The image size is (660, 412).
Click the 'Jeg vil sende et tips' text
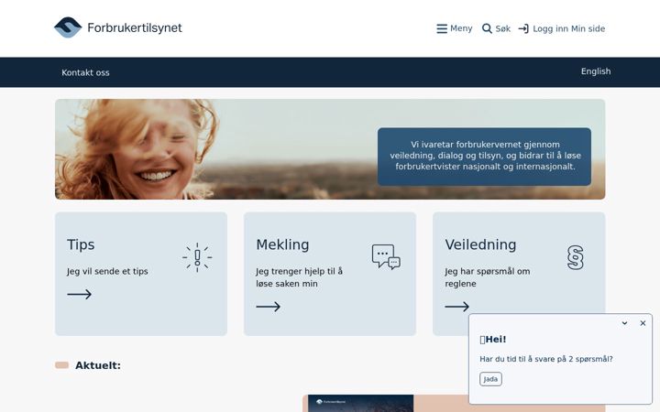(107, 272)
